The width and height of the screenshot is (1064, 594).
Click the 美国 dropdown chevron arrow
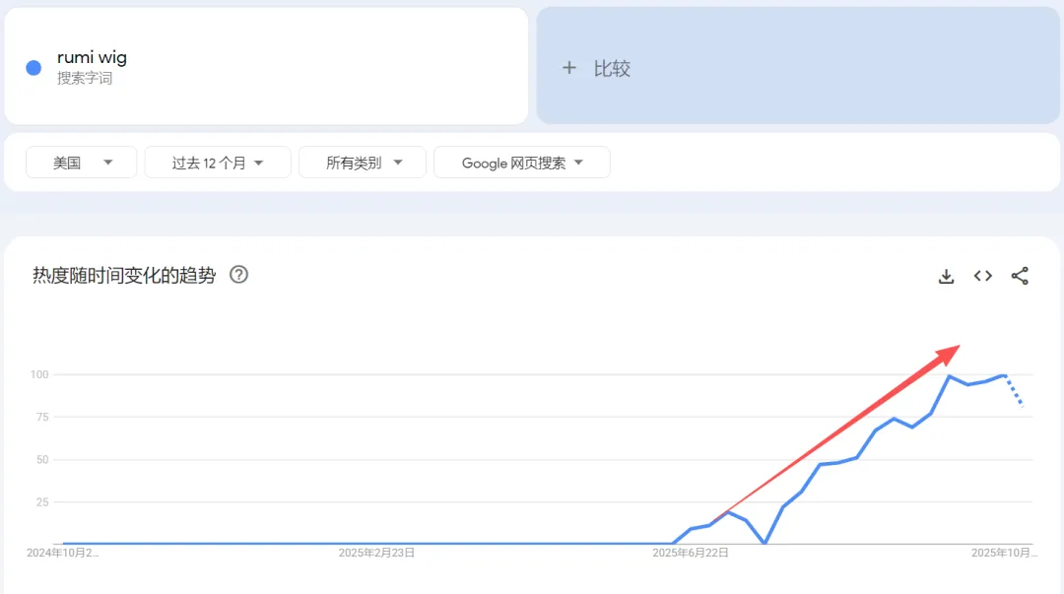109,162
